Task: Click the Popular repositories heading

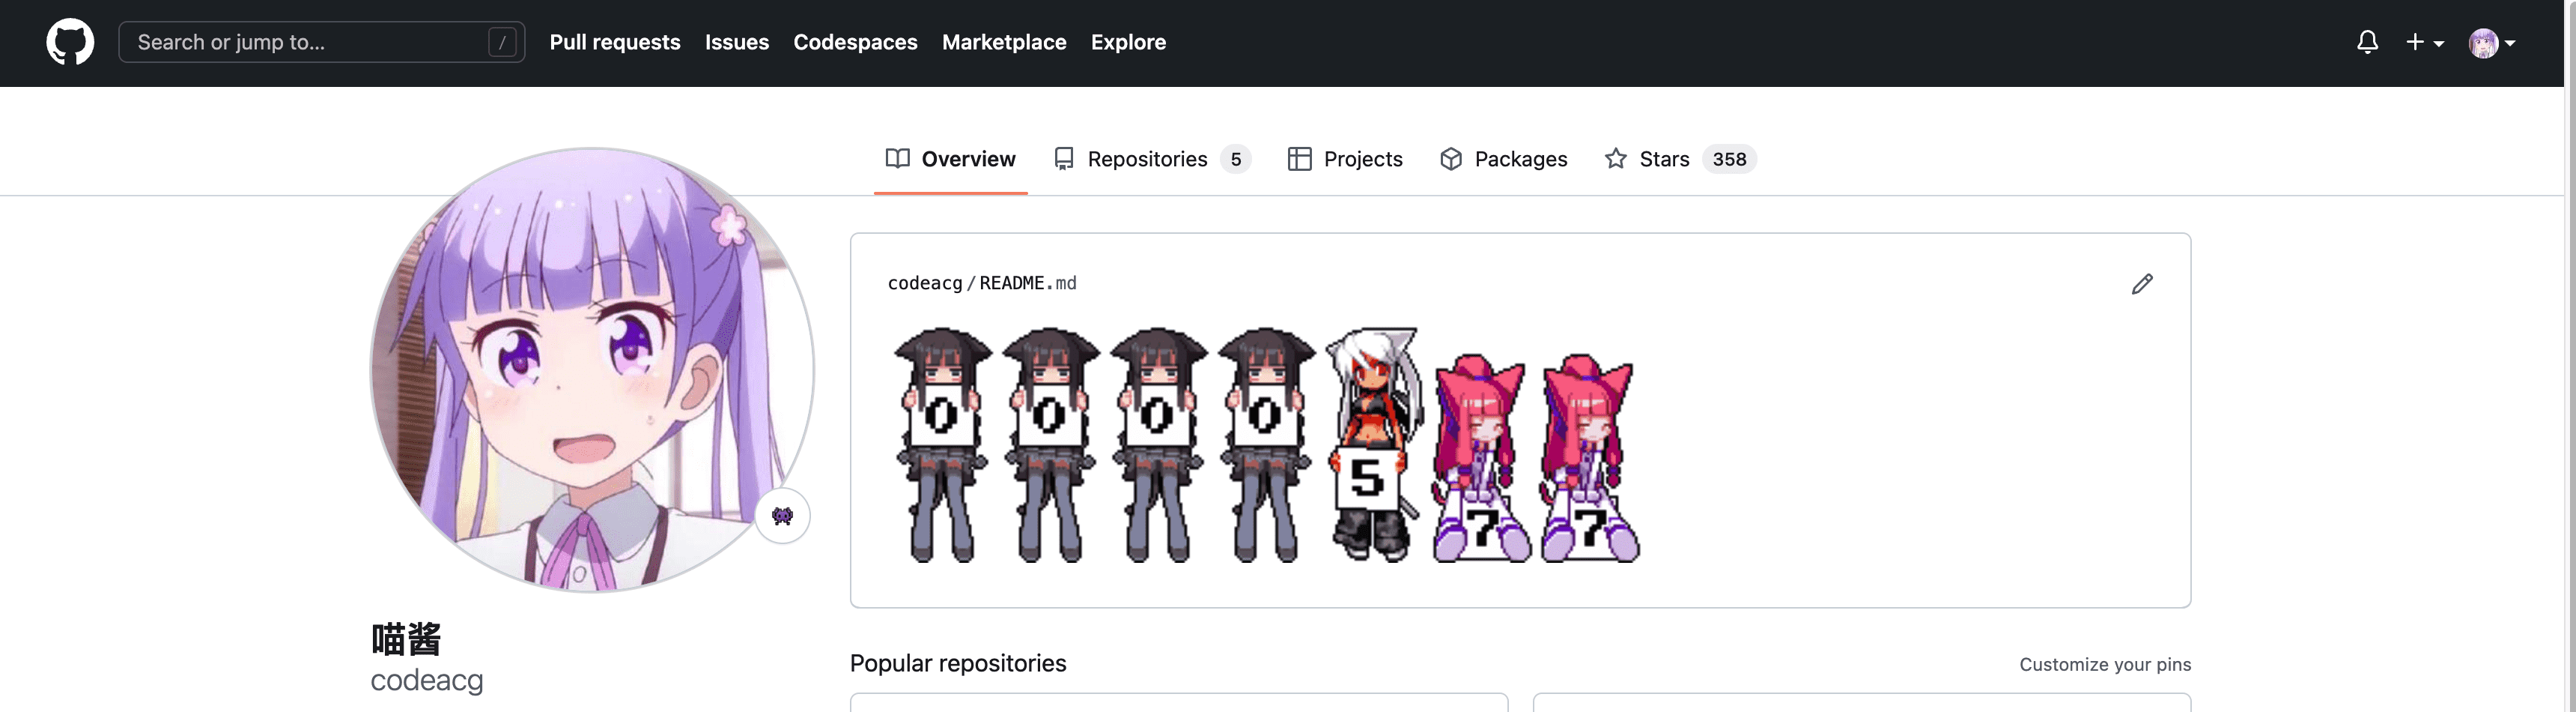Action: coord(957,664)
